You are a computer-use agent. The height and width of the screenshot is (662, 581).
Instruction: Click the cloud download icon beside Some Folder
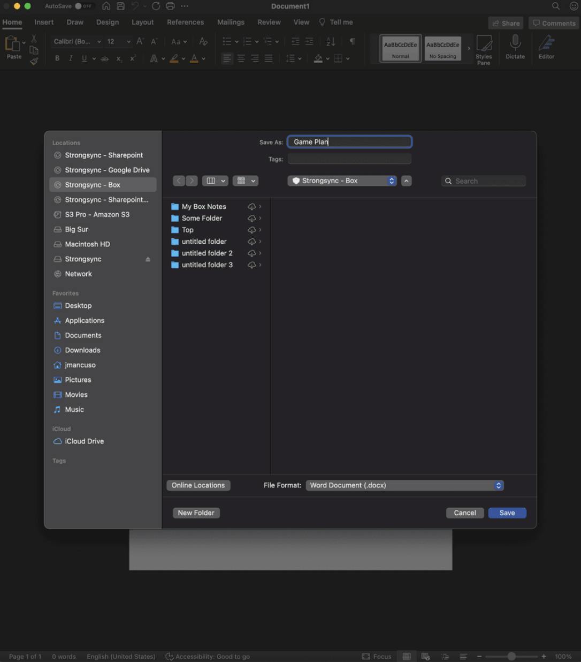click(x=251, y=219)
